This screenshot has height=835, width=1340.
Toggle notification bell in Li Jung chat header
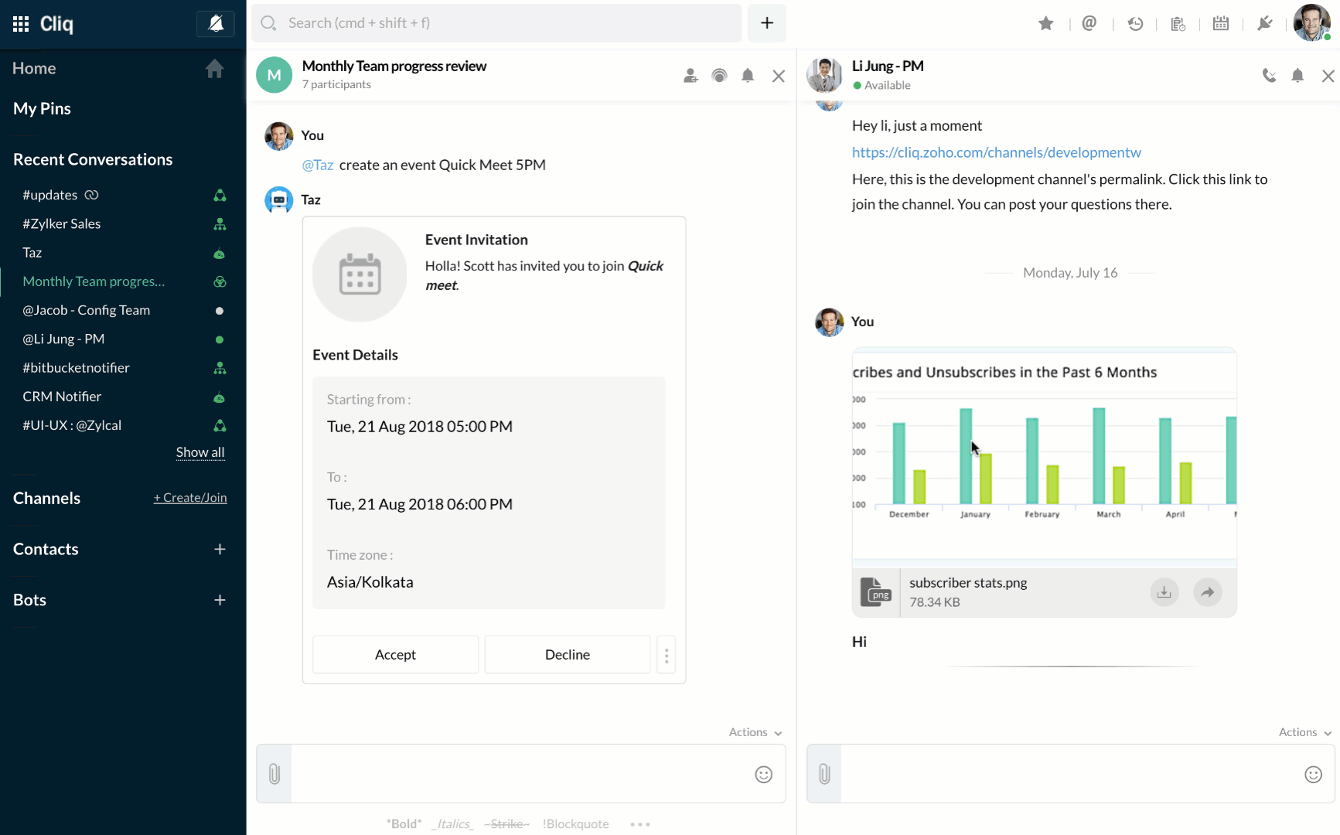(x=1297, y=76)
